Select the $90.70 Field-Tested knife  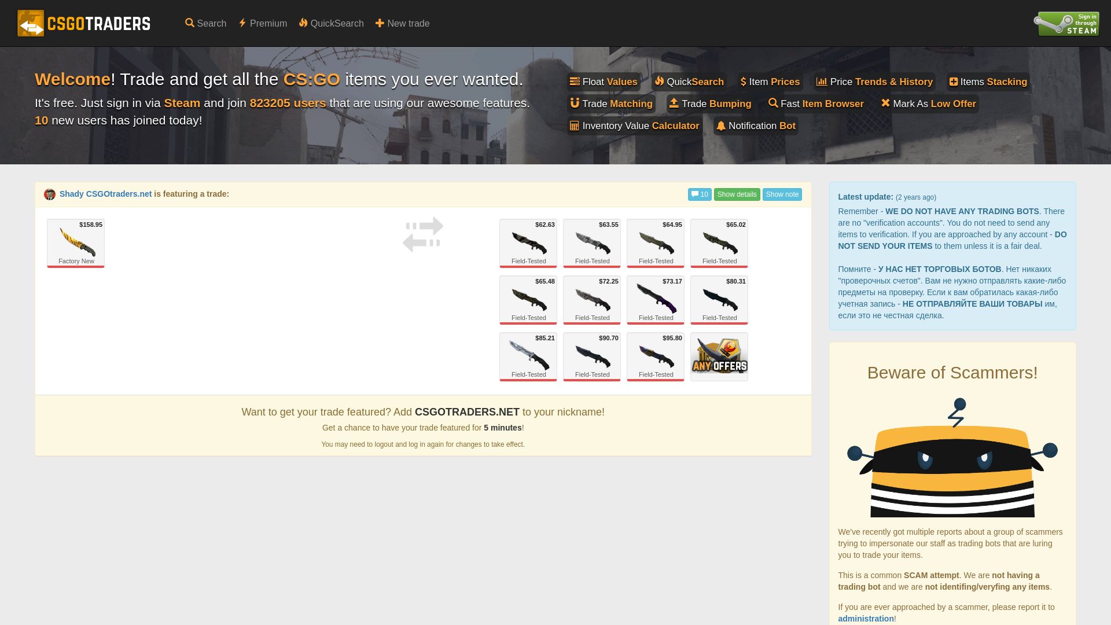tap(592, 356)
